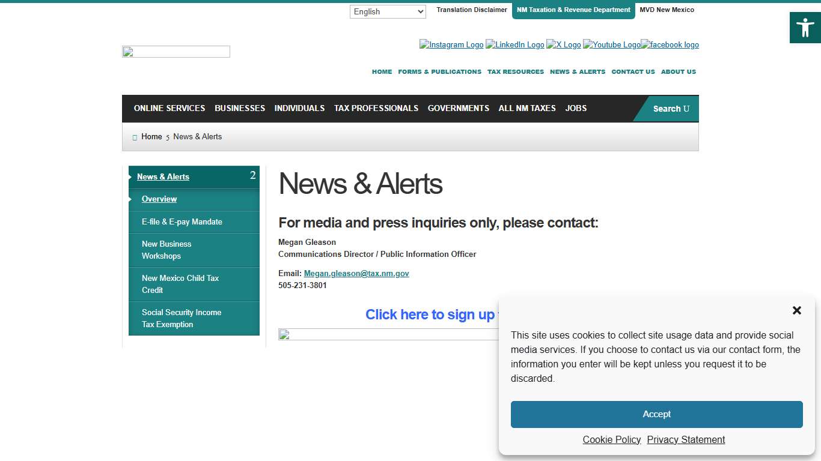Click the MVD New Mexico header link
The height and width of the screenshot is (461, 821).
click(667, 10)
